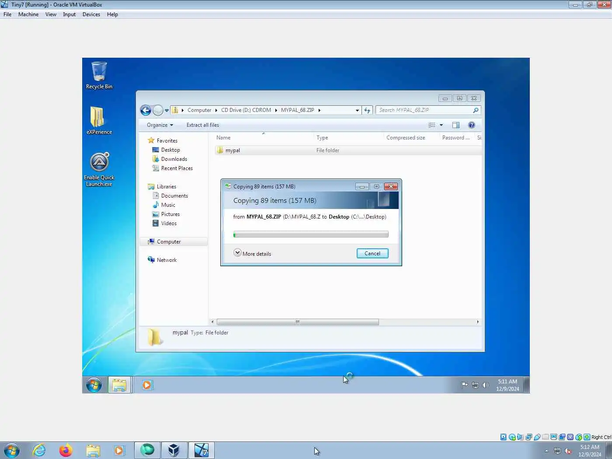The width and height of the screenshot is (612, 459).
Task: Expand More details in copy dialog
Action: (252, 254)
